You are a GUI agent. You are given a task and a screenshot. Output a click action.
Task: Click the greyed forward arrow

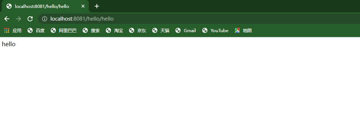[18, 19]
